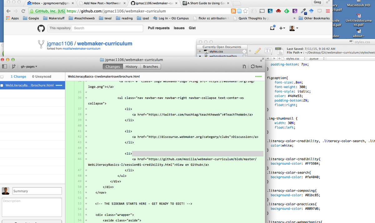Switch to the Branches tab

click(x=150, y=66)
